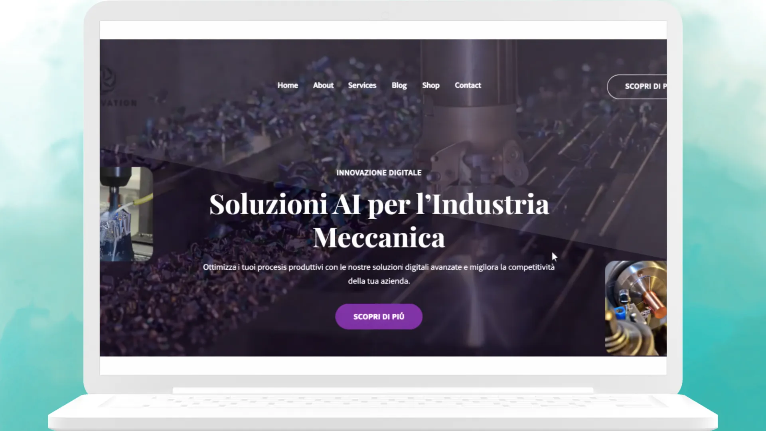This screenshot has width=766, height=431.
Task: Open the lathe machine thumbnail image
Action: coord(636,308)
